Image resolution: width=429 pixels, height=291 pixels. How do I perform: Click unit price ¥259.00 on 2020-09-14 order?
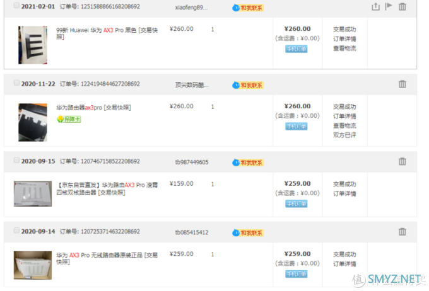(x=182, y=254)
